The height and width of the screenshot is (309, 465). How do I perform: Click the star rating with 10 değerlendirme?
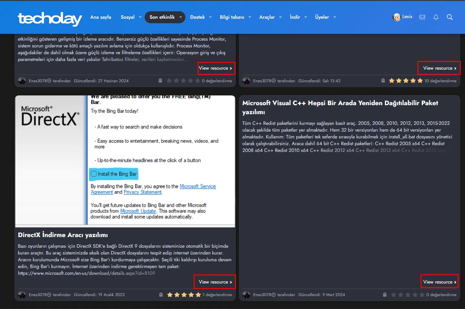406,81
